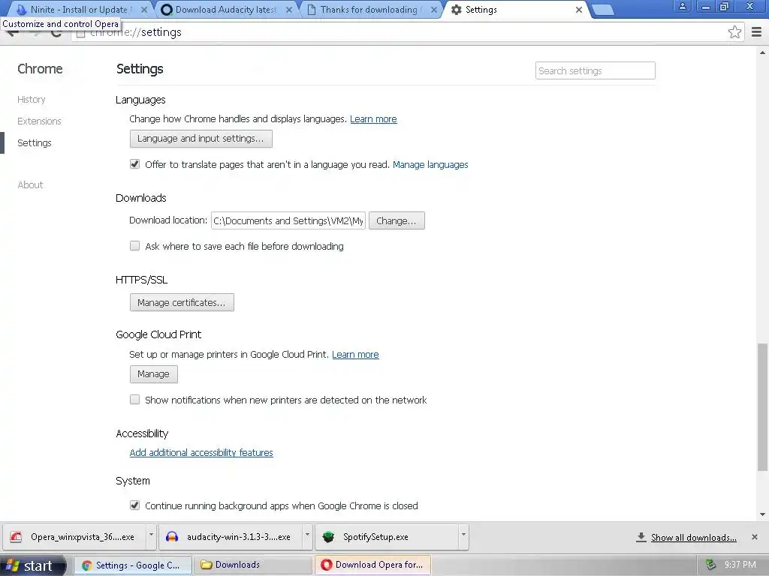
Task: Select Settings in Chrome sidebar
Action: click(35, 142)
